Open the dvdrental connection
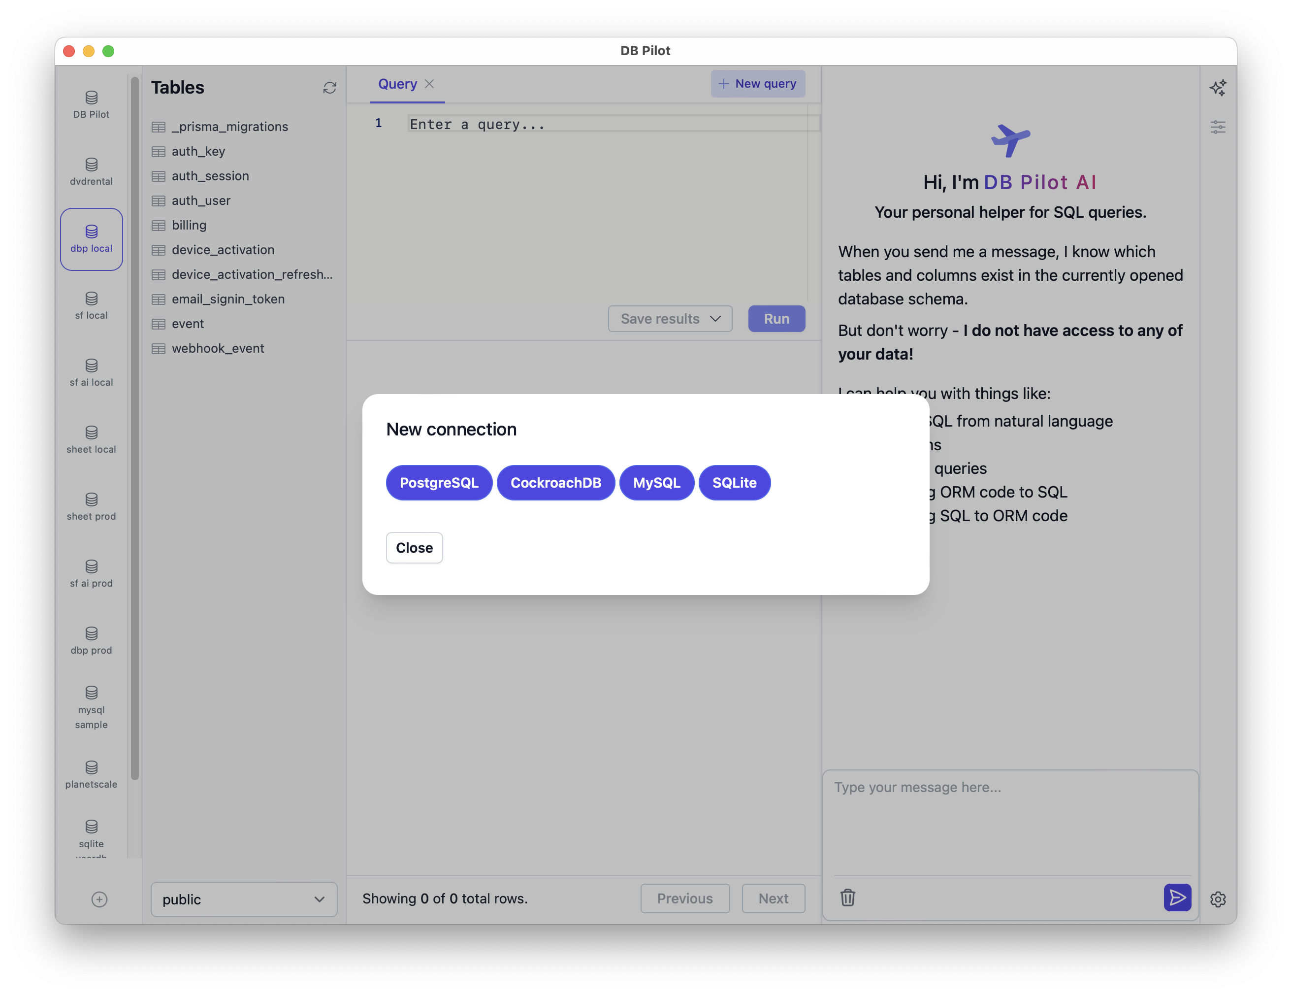Image resolution: width=1292 pixels, height=997 pixels. [x=91, y=172]
